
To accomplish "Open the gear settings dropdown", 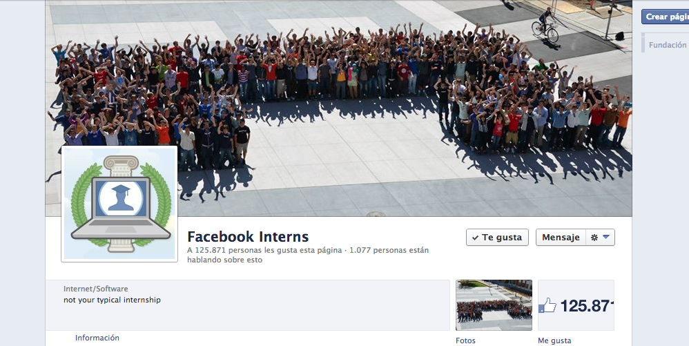I will pos(600,238).
